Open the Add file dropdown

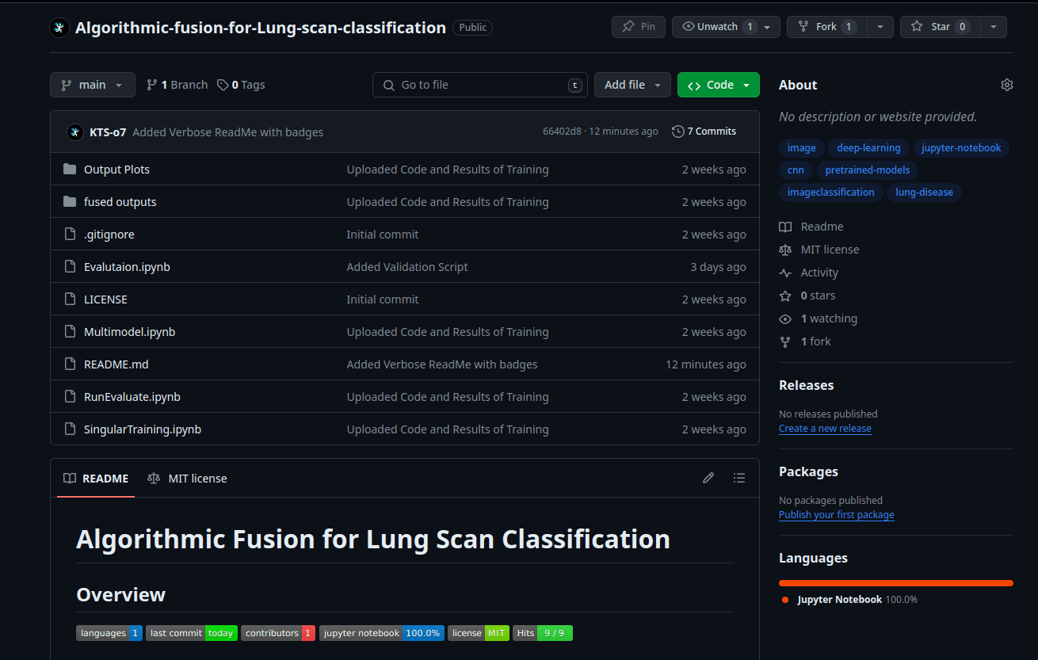632,84
